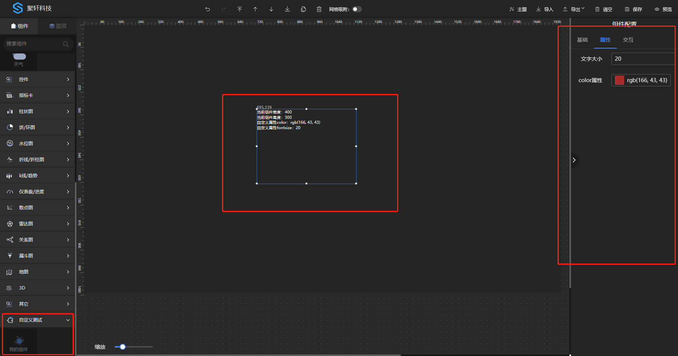This screenshot has width=678, height=356.
Task: Move component down one layer
Action: click(x=271, y=9)
